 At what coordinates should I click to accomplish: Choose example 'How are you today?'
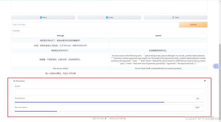61,68
